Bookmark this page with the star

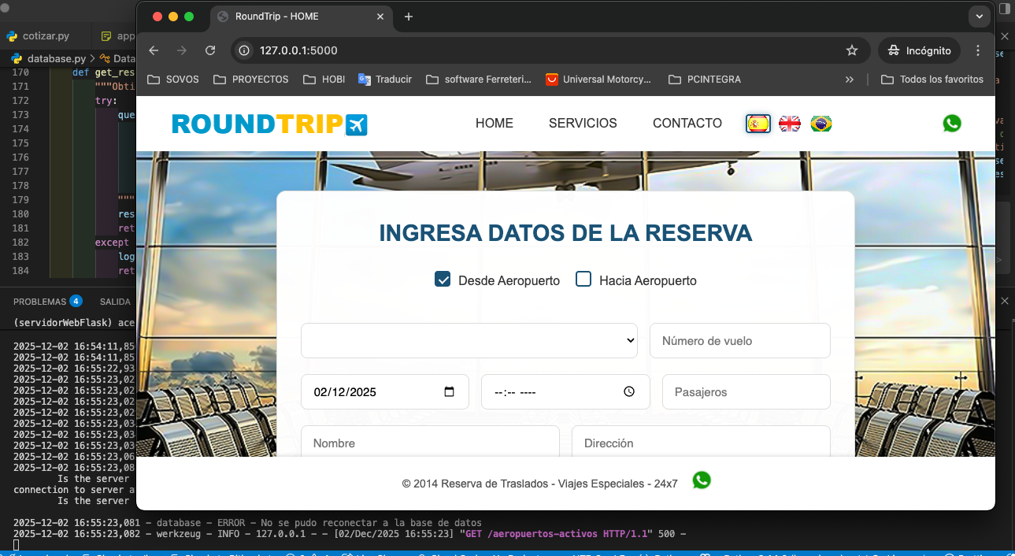[851, 50]
